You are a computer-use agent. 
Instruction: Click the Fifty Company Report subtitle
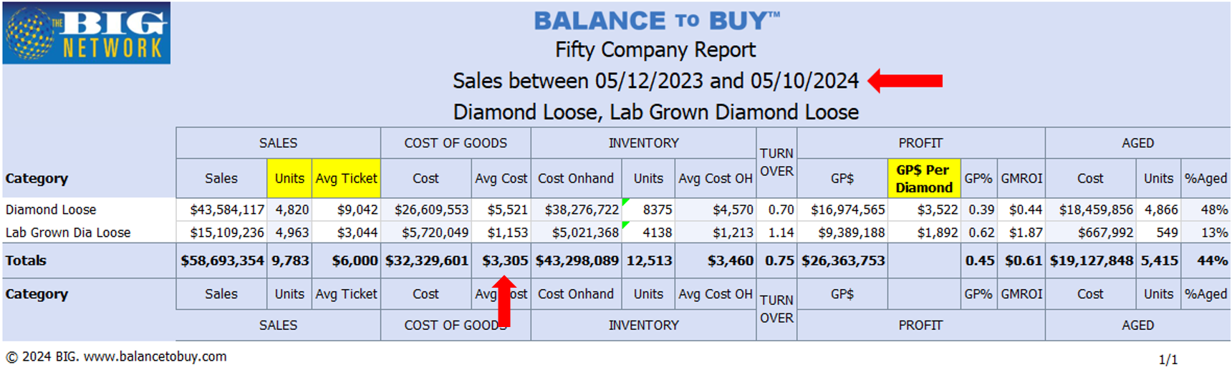(x=655, y=49)
